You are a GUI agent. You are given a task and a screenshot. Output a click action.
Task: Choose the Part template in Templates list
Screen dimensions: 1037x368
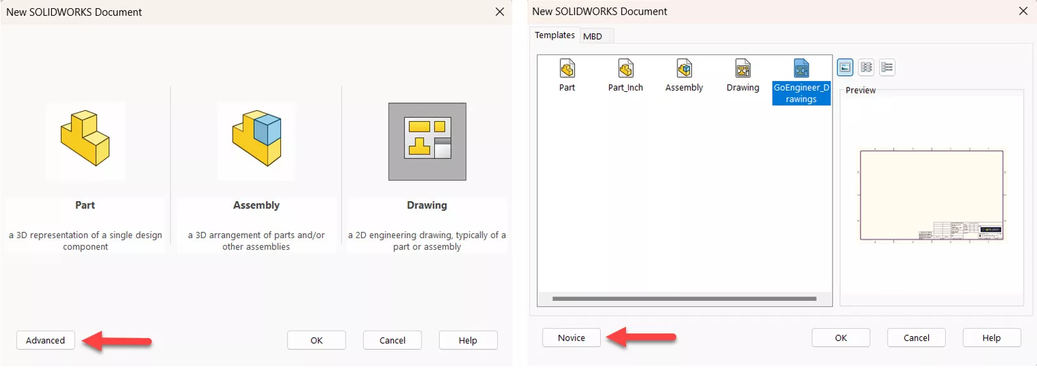(567, 75)
